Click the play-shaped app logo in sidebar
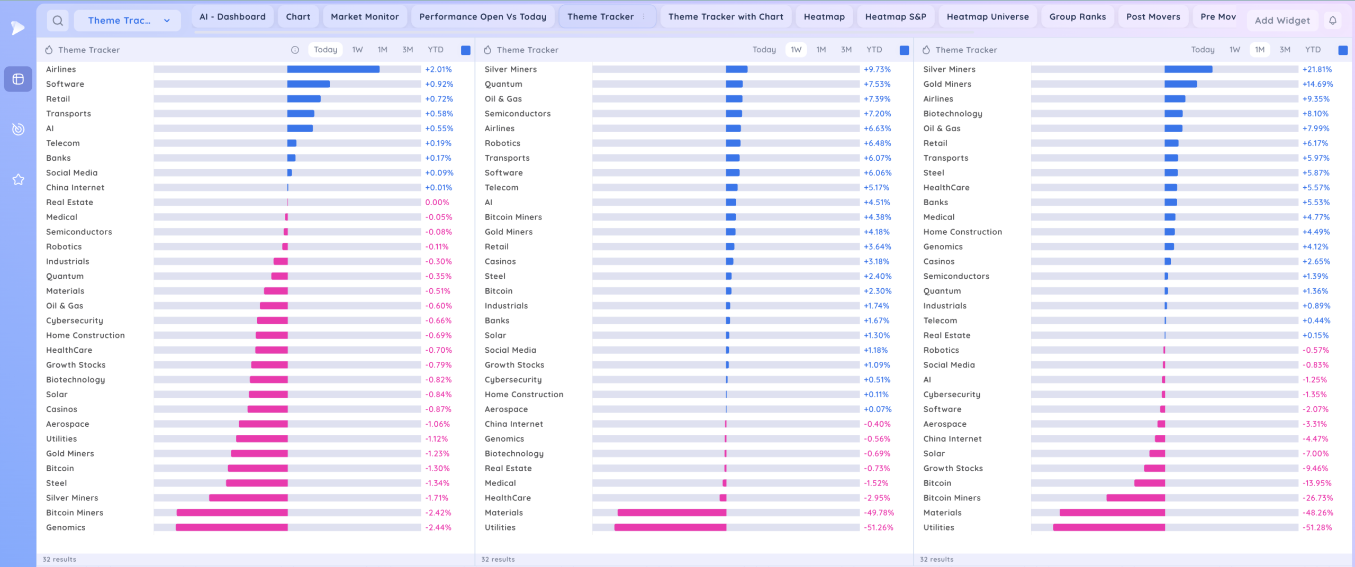The height and width of the screenshot is (567, 1355). 18,28
